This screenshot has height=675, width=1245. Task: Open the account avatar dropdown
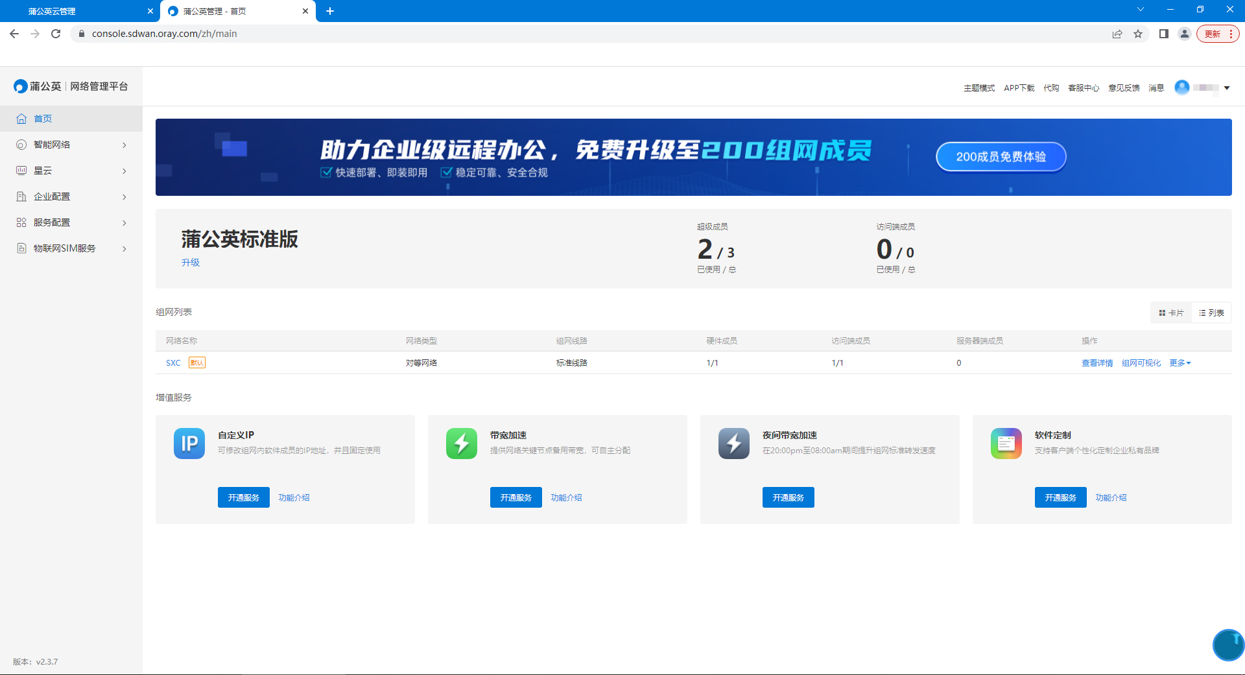pyautogui.click(x=1183, y=88)
